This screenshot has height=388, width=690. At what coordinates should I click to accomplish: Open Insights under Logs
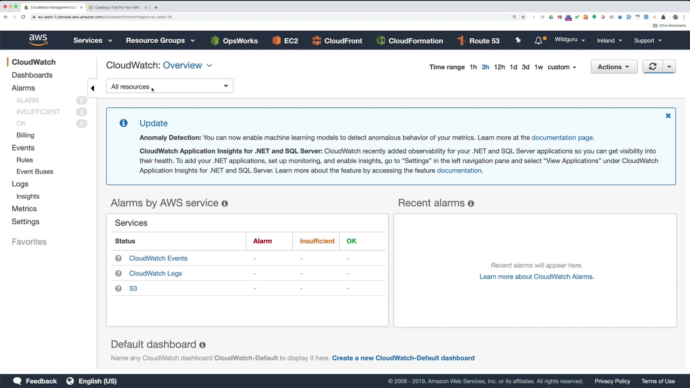[28, 196]
